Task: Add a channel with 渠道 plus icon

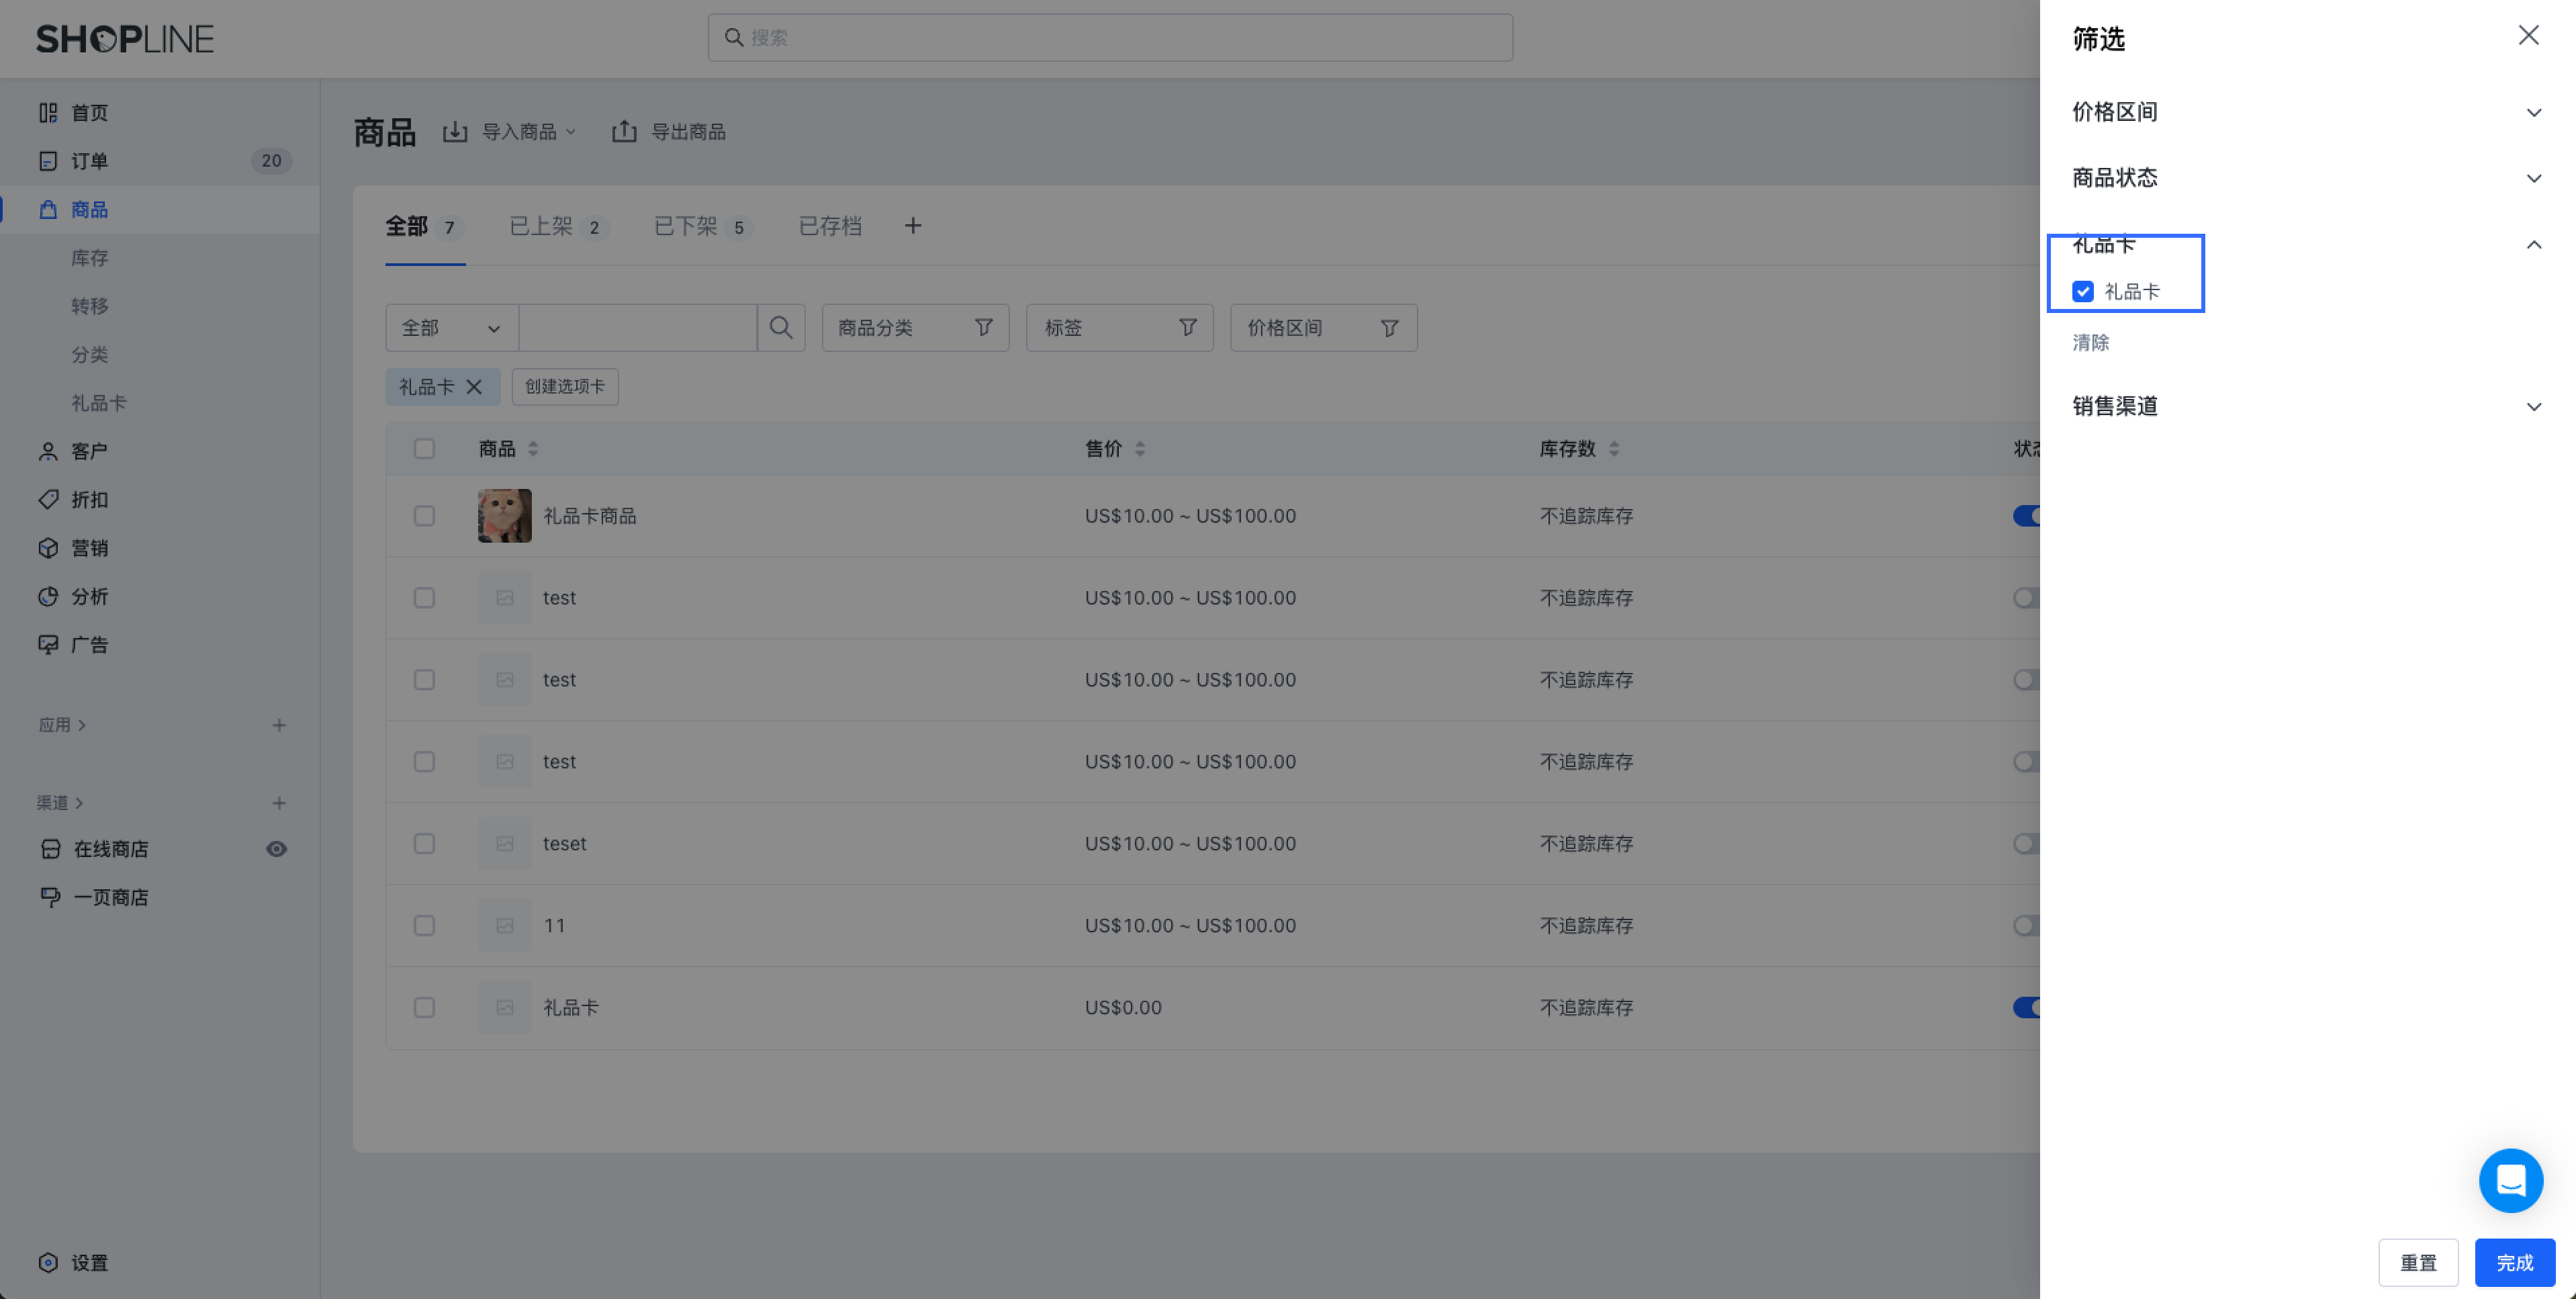Action: [x=279, y=803]
